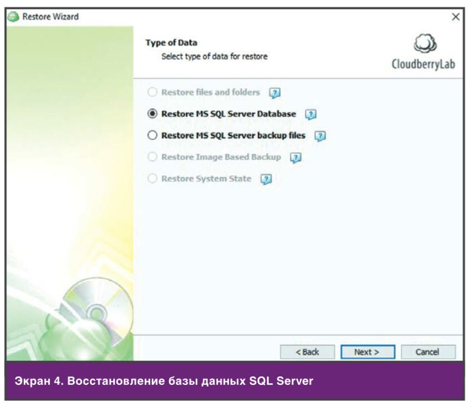Select Restore Image Based Backup radio button

pos(152,157)
